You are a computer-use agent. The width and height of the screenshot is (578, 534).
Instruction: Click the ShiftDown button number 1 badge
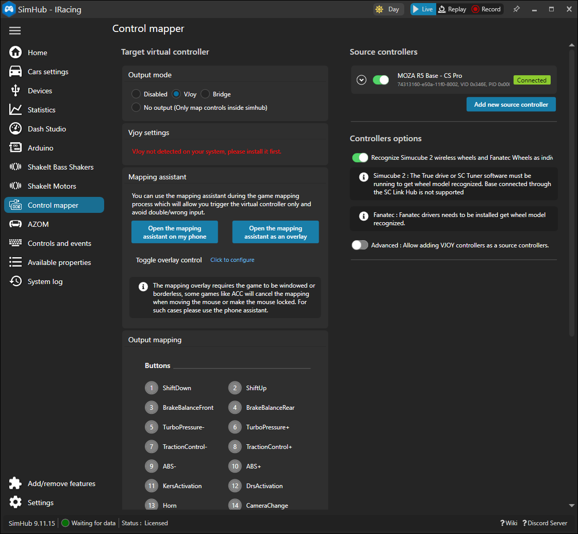[151, 388]
